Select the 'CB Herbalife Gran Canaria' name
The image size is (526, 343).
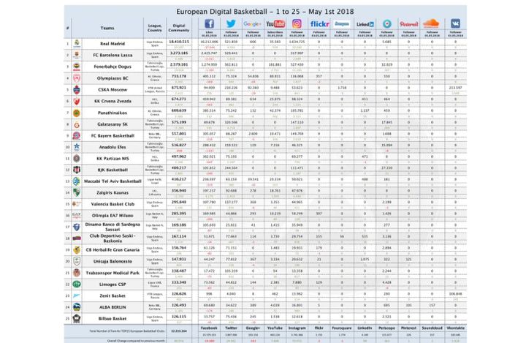coord(113,250)
